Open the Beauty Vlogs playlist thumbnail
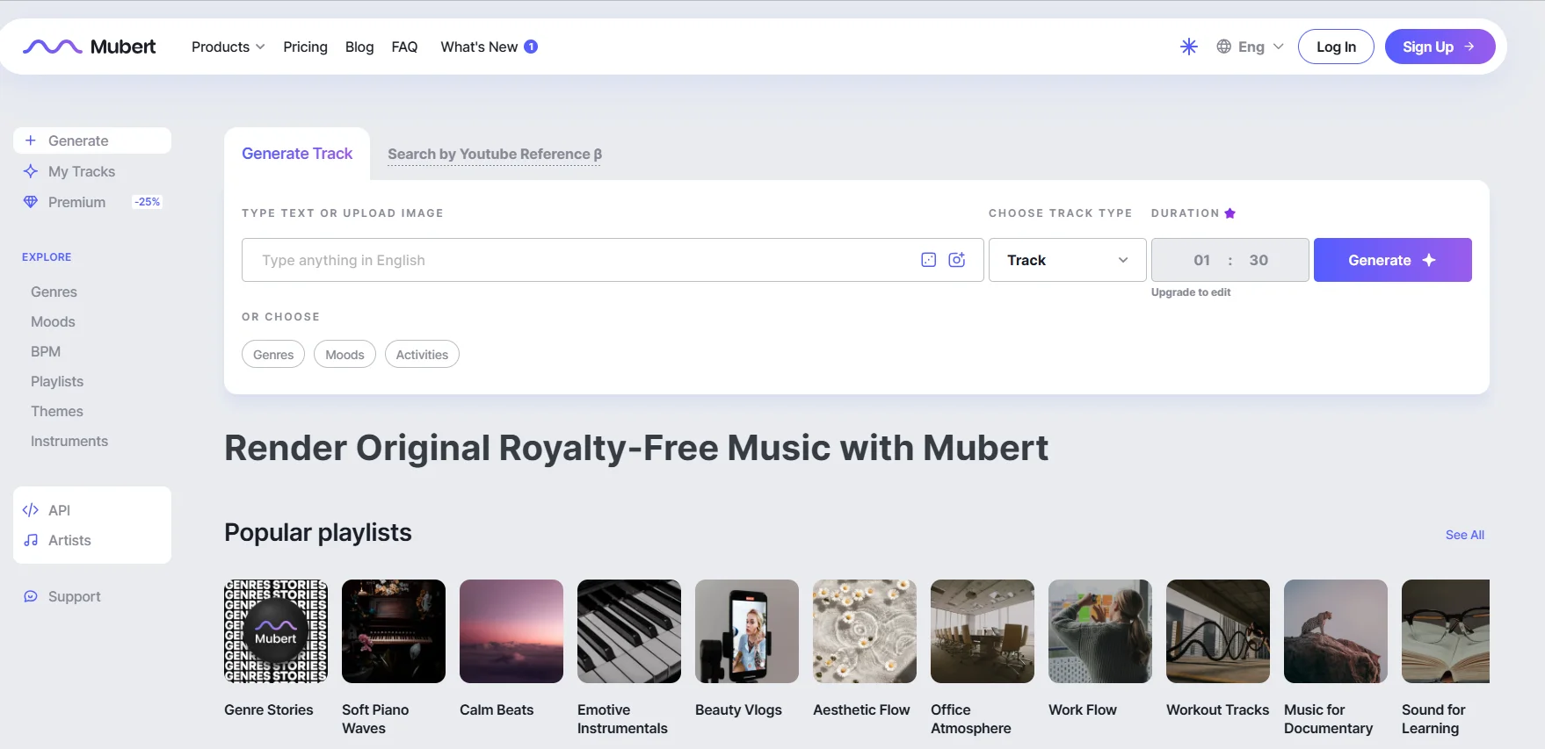 [747, 631]
